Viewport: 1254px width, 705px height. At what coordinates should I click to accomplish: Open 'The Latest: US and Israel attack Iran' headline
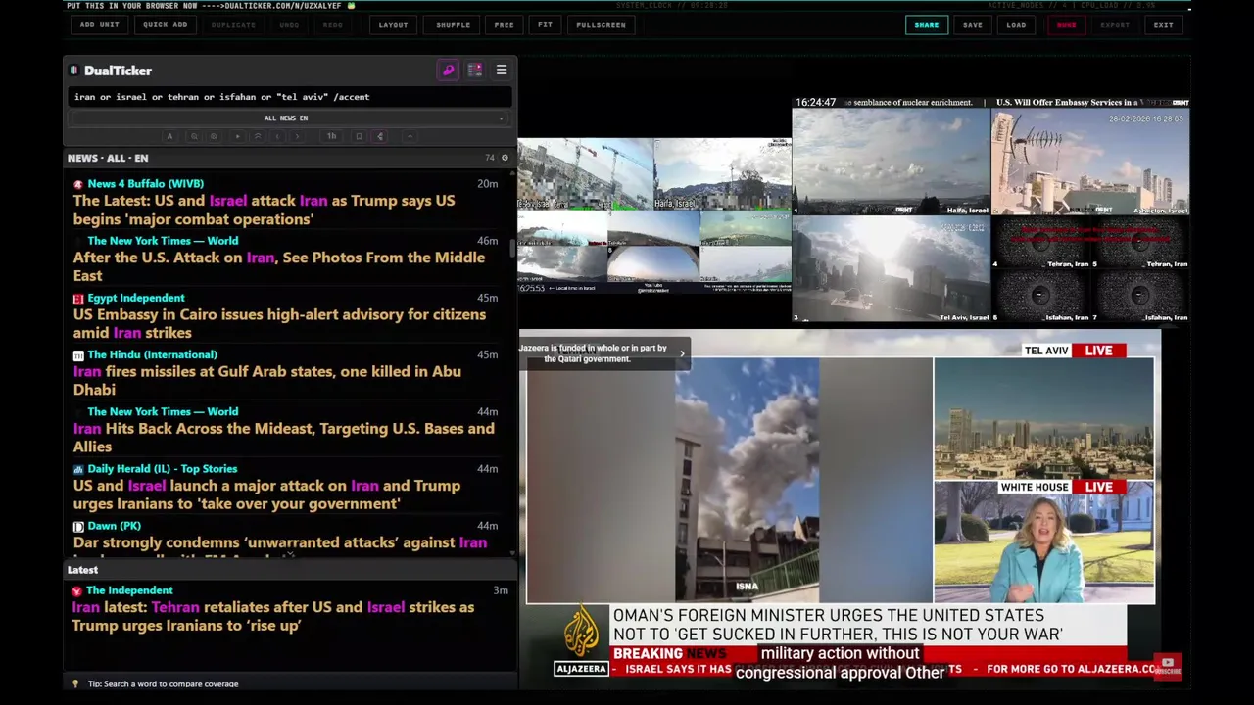coord(264,210)
